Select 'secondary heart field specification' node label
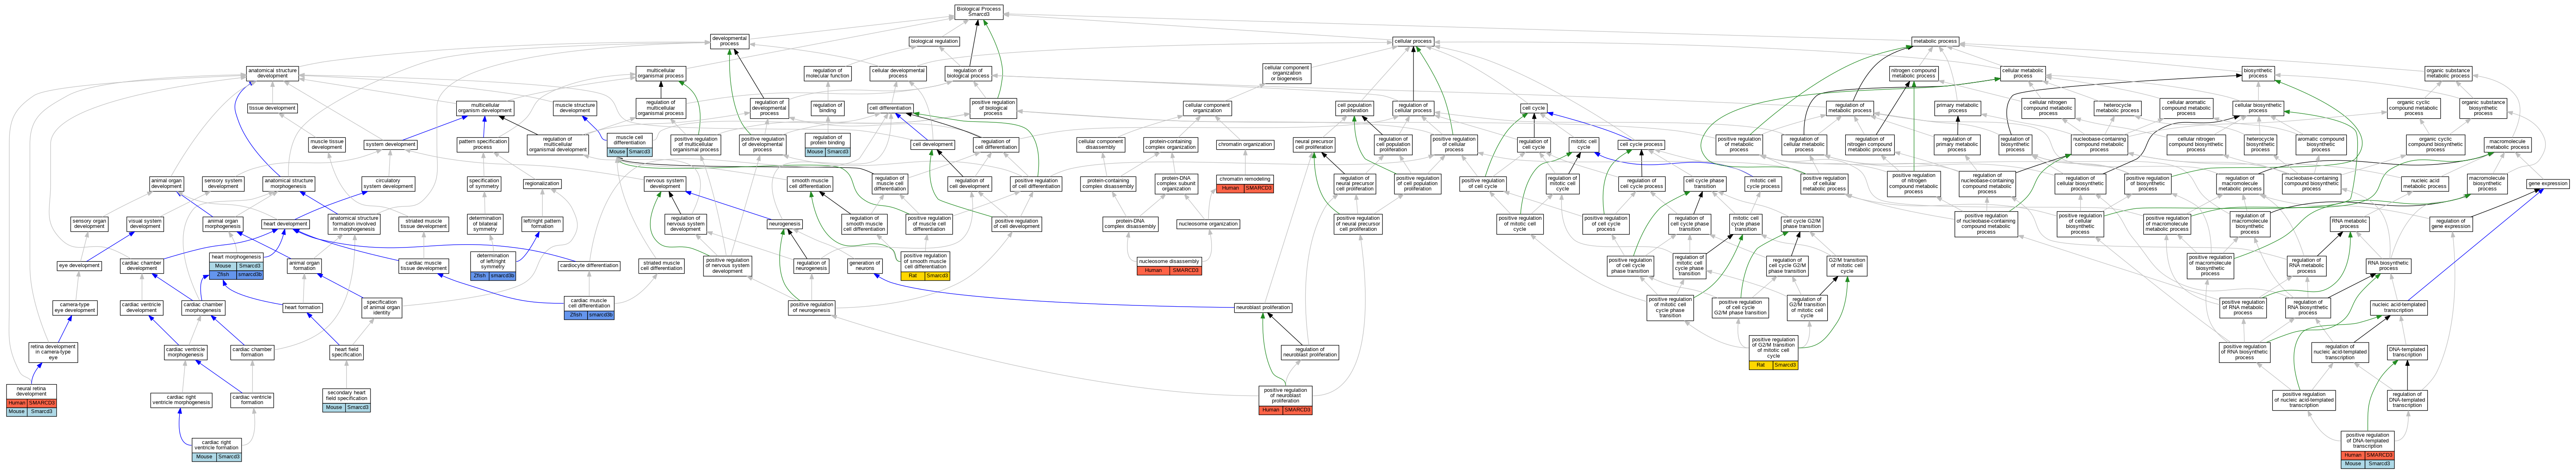2576x473 pixels. (x=347, y=395)
